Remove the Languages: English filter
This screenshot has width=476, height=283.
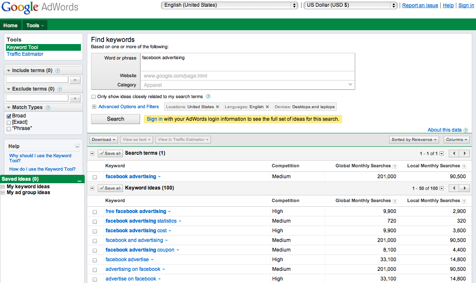pos(267,107)
